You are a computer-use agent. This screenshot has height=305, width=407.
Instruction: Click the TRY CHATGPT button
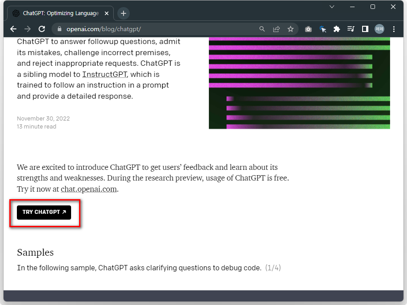point(44,213)
